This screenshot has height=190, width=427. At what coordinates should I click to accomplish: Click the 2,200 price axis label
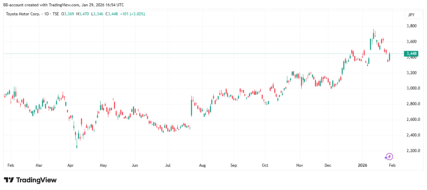coord(412,151)
